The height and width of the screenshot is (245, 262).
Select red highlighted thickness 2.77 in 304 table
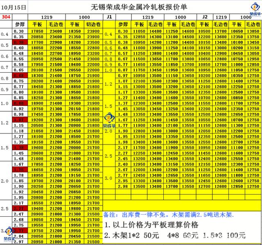click(x=20, y=231)
